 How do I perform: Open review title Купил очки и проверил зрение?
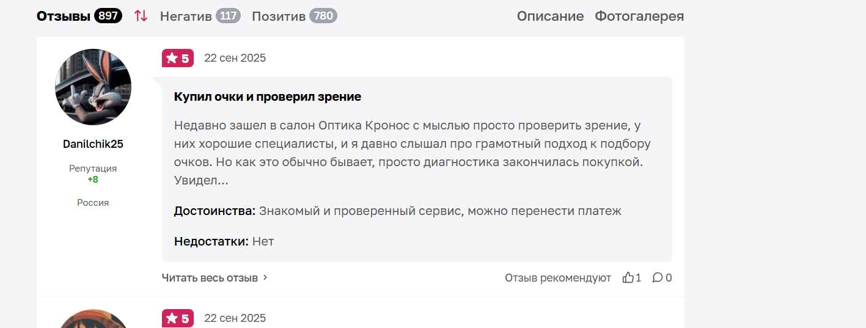(x=268, y=97)
